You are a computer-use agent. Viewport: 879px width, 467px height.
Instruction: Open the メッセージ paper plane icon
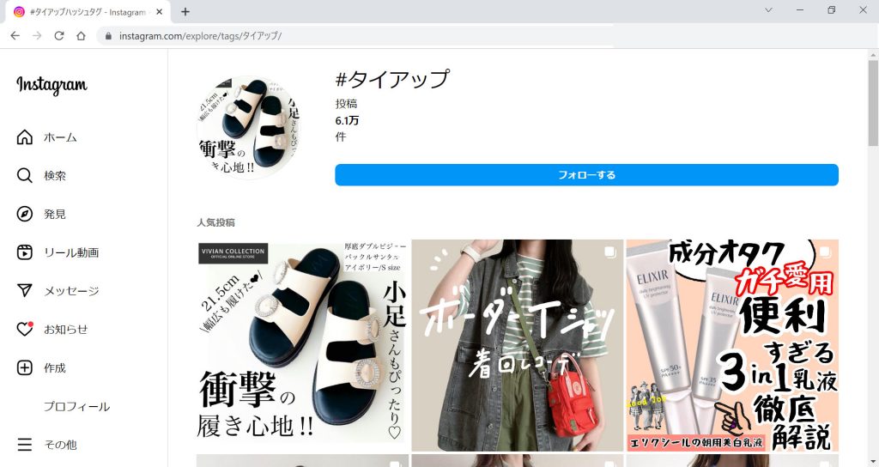pos(25,290)
